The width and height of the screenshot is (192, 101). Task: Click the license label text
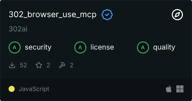[102, 47]
